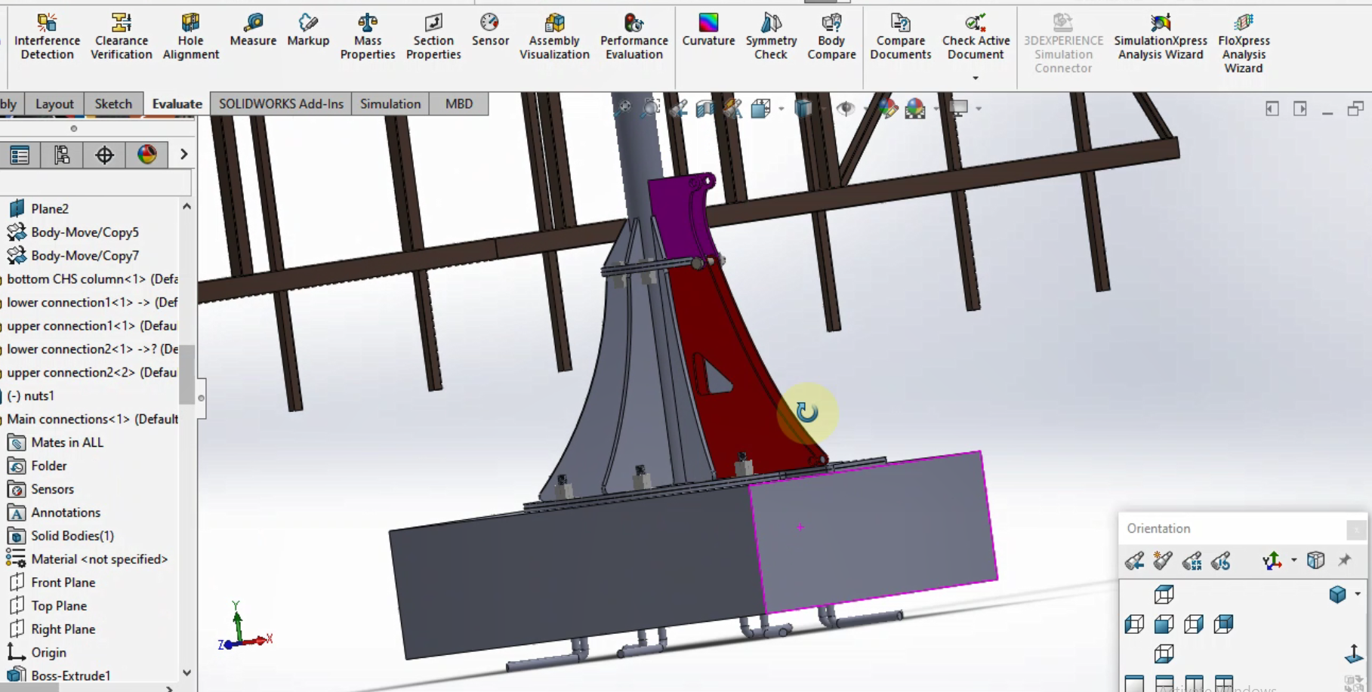Select Solid Bodies(1) folder

[x=72, y=537]
